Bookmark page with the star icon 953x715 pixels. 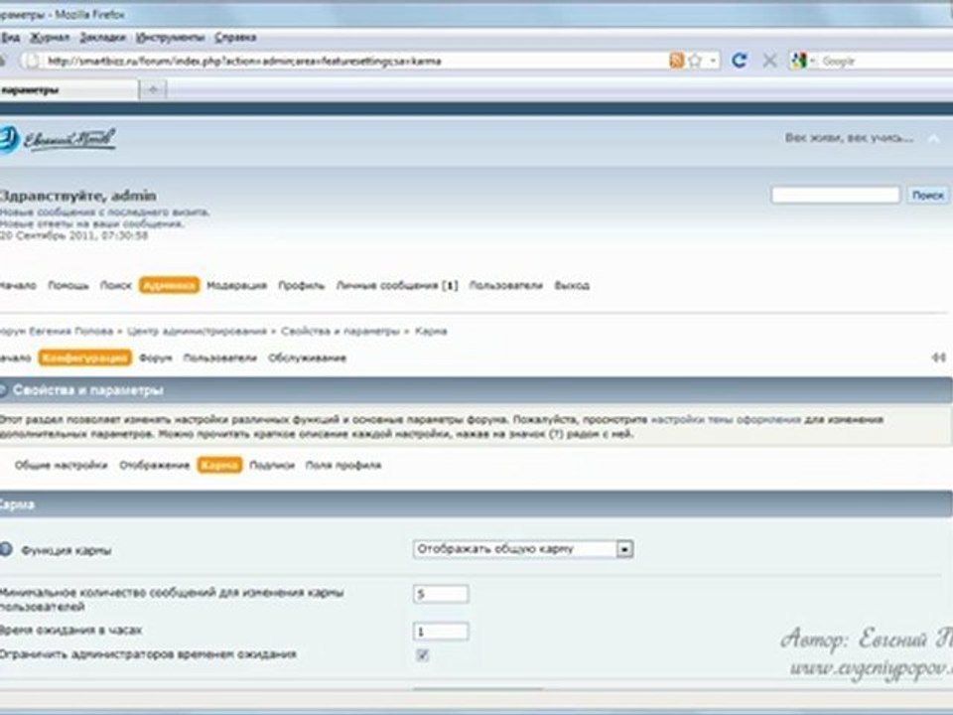[x=695, y=61]
